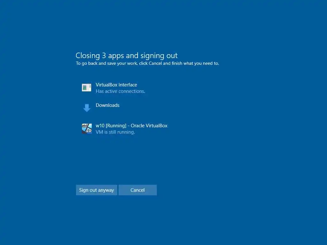Click the Sign out anyway button
This screenshot has width=327, height=245.
tap(96, 190)
